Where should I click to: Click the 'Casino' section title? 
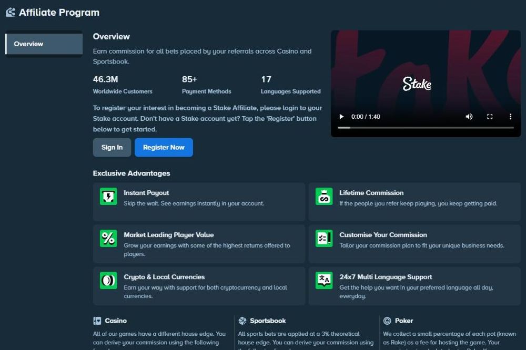click(116, 321)
